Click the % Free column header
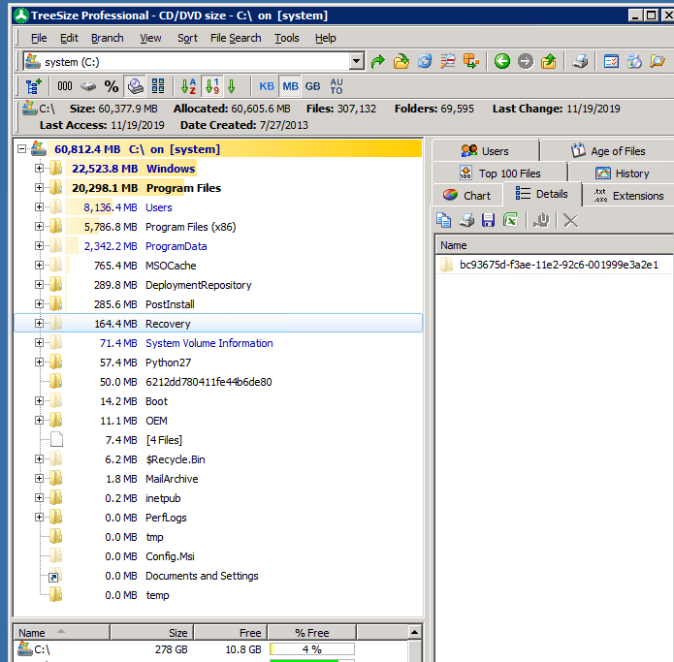This screenshot has width=674, height=662. pos(312,633)
